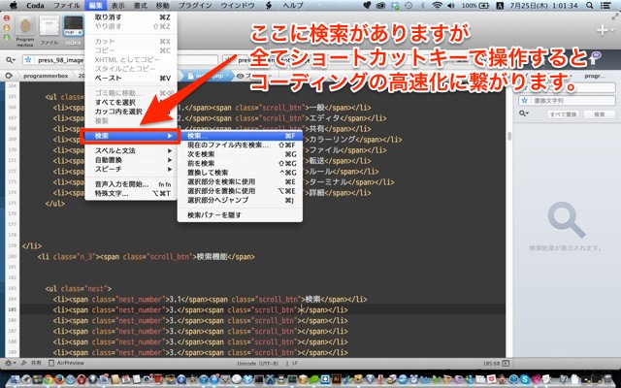Click the programmerbox path breadcrumb
The image size is (621, 388).
point(46,76)
